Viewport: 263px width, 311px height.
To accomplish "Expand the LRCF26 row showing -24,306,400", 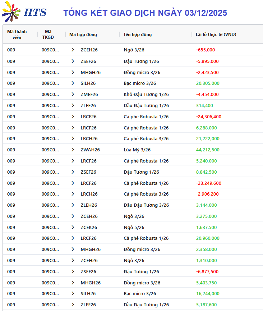I will pos(73,116).
